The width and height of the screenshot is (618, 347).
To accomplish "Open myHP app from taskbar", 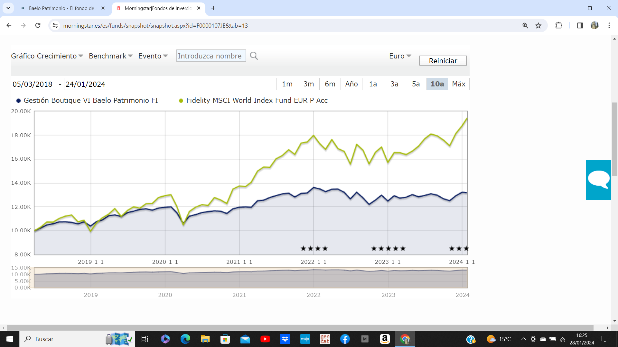I will 305,339.
